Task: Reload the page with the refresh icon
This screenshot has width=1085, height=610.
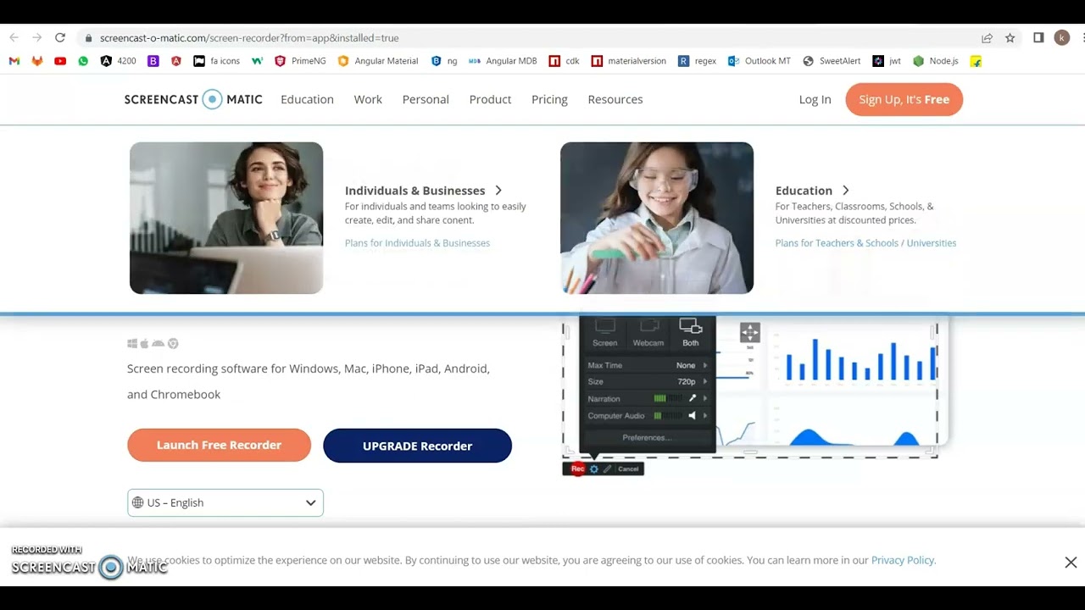Action: coord(60,38)
